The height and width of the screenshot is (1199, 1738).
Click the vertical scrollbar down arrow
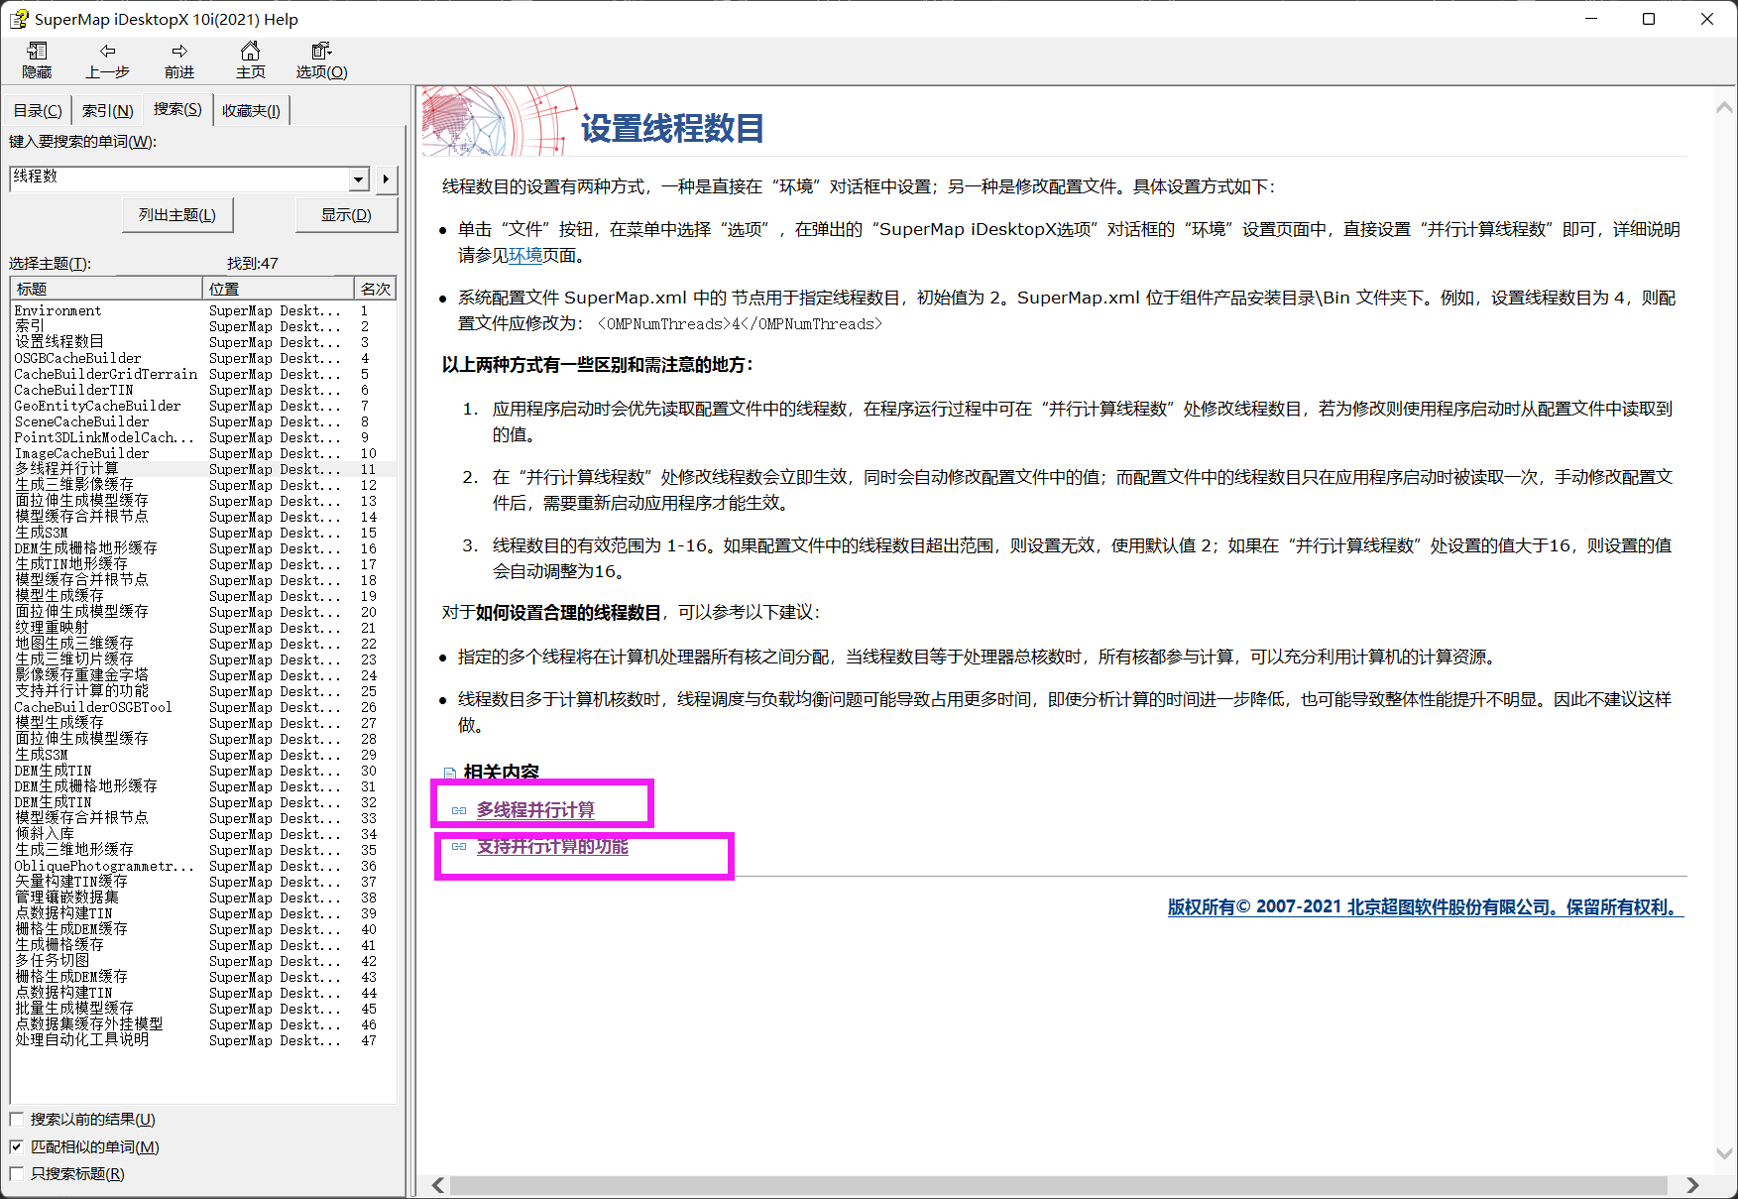tap(1725, 1153)
